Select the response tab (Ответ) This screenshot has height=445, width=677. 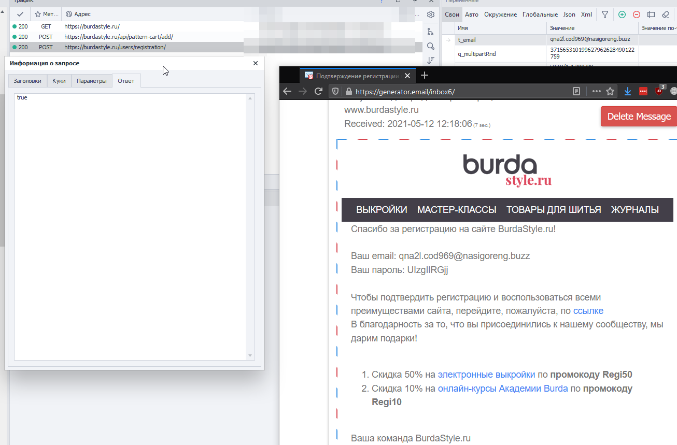click(126, 81)
